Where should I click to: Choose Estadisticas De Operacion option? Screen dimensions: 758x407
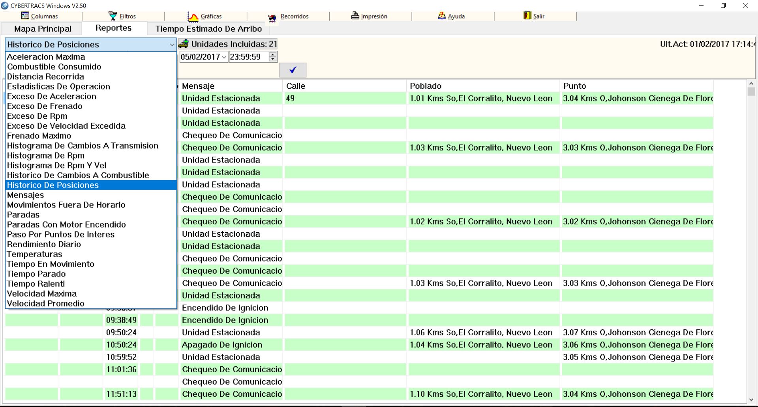point(91,86)
